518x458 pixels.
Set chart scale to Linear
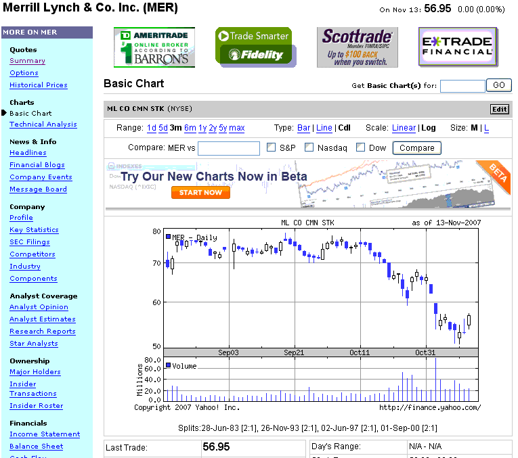(404, 128)
